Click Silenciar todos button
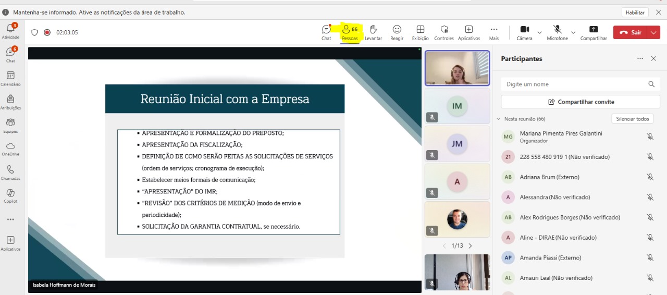667x295 pixels. (633, 119)
